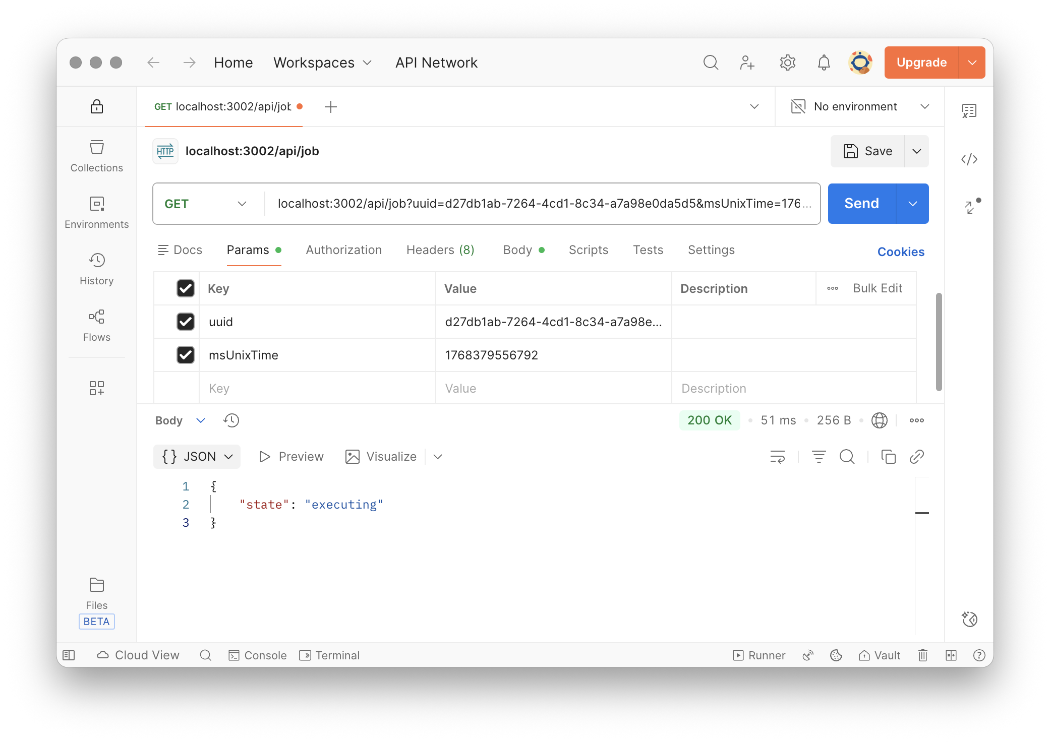Switch to the Authorization tab
The width and height of the screenshot is (1050, 742).
click(x=343, y=250)
